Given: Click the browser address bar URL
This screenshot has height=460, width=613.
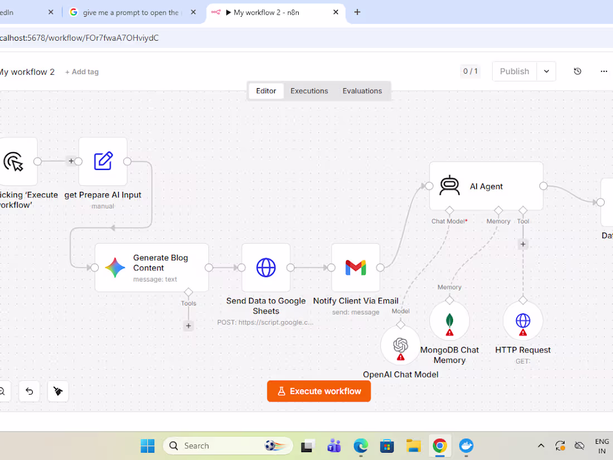Looking at the screenshot, I should pyautogui.click(x=79, y=38).
